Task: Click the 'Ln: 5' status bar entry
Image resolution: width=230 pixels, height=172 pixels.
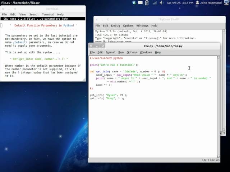Action: click(206, 160)
